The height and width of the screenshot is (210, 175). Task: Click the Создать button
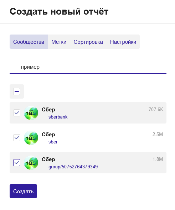pyautogui.click(x=23, y=191)
